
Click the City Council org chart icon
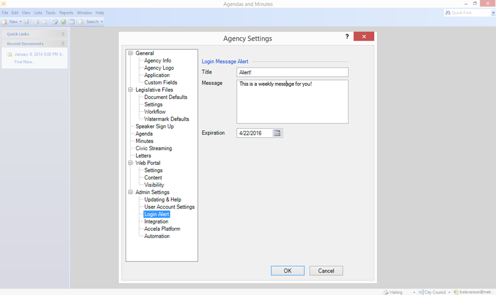(x=421, y=292)
